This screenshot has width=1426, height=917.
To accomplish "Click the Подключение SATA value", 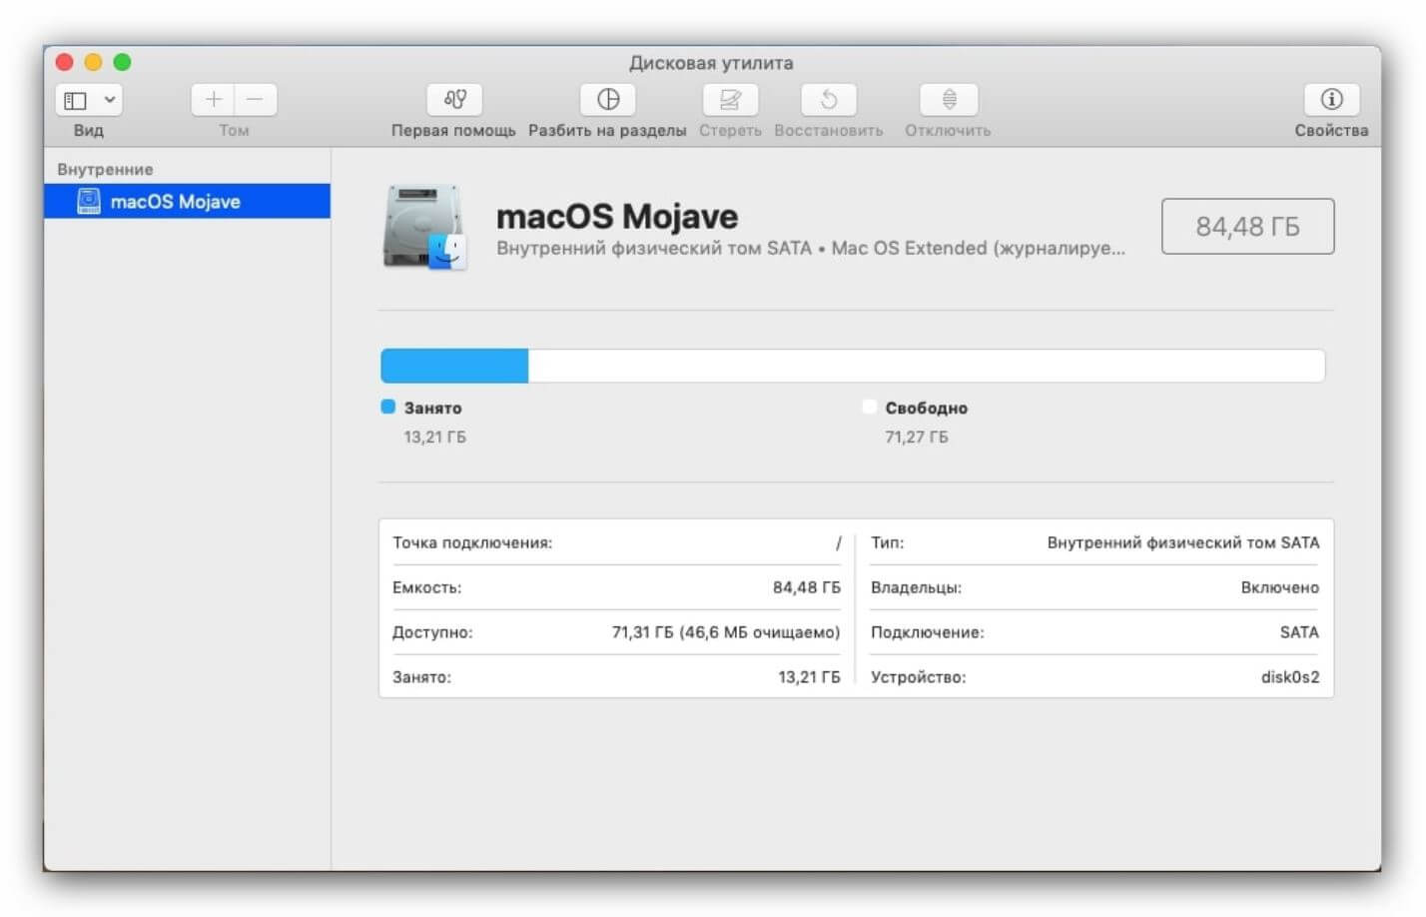I will tap(1299, 632).
